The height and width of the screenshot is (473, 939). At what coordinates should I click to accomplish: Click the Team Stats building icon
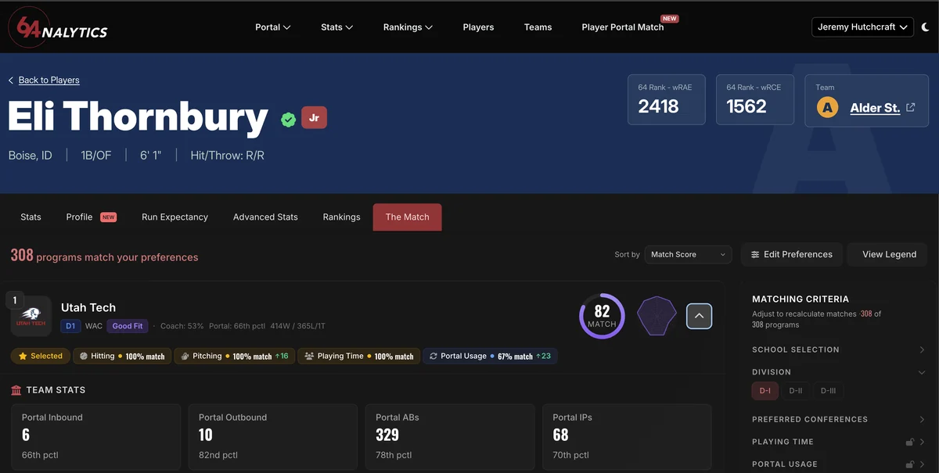point(16,389)
